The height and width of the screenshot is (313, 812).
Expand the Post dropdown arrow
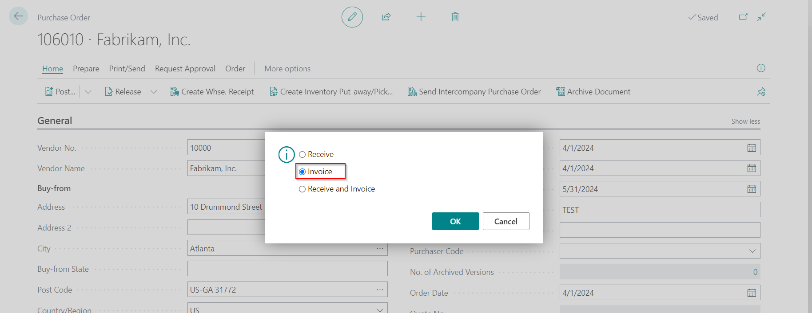pos(88,92)
